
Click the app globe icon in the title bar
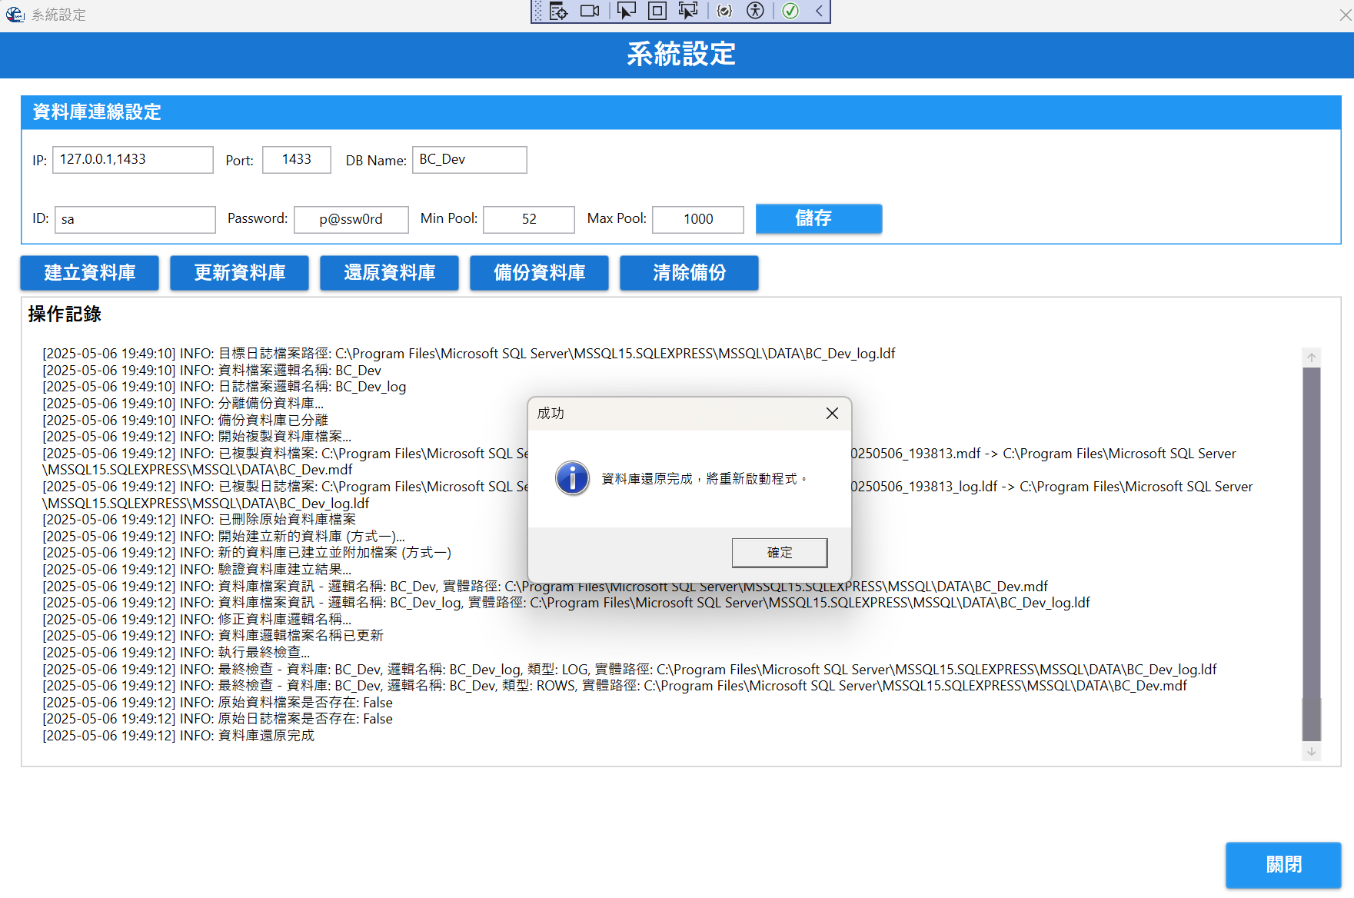(x=15, y=15)
